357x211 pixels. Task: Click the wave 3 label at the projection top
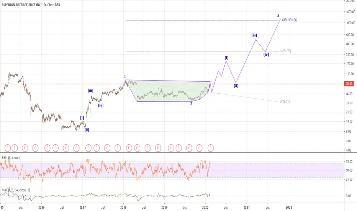pyautogui.click(x=278, y=16)
